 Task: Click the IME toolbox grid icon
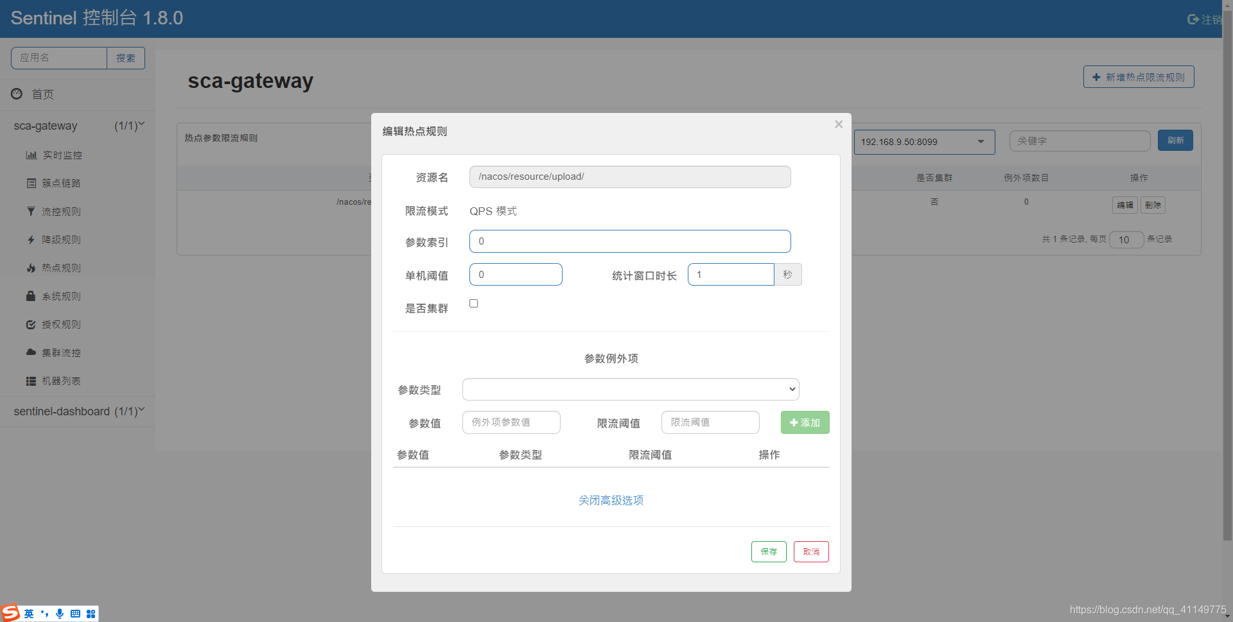coord(91,614)
